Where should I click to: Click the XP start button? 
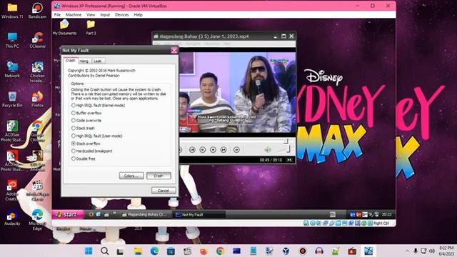(x=68, y=214)
